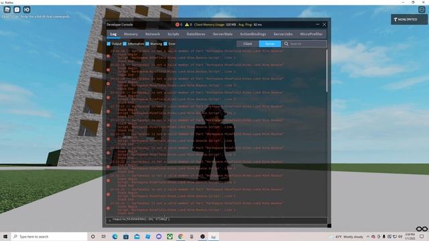
Task: Click the Developer Console log scrollbar
Action: pyautogui.click(x=326, y=71)
